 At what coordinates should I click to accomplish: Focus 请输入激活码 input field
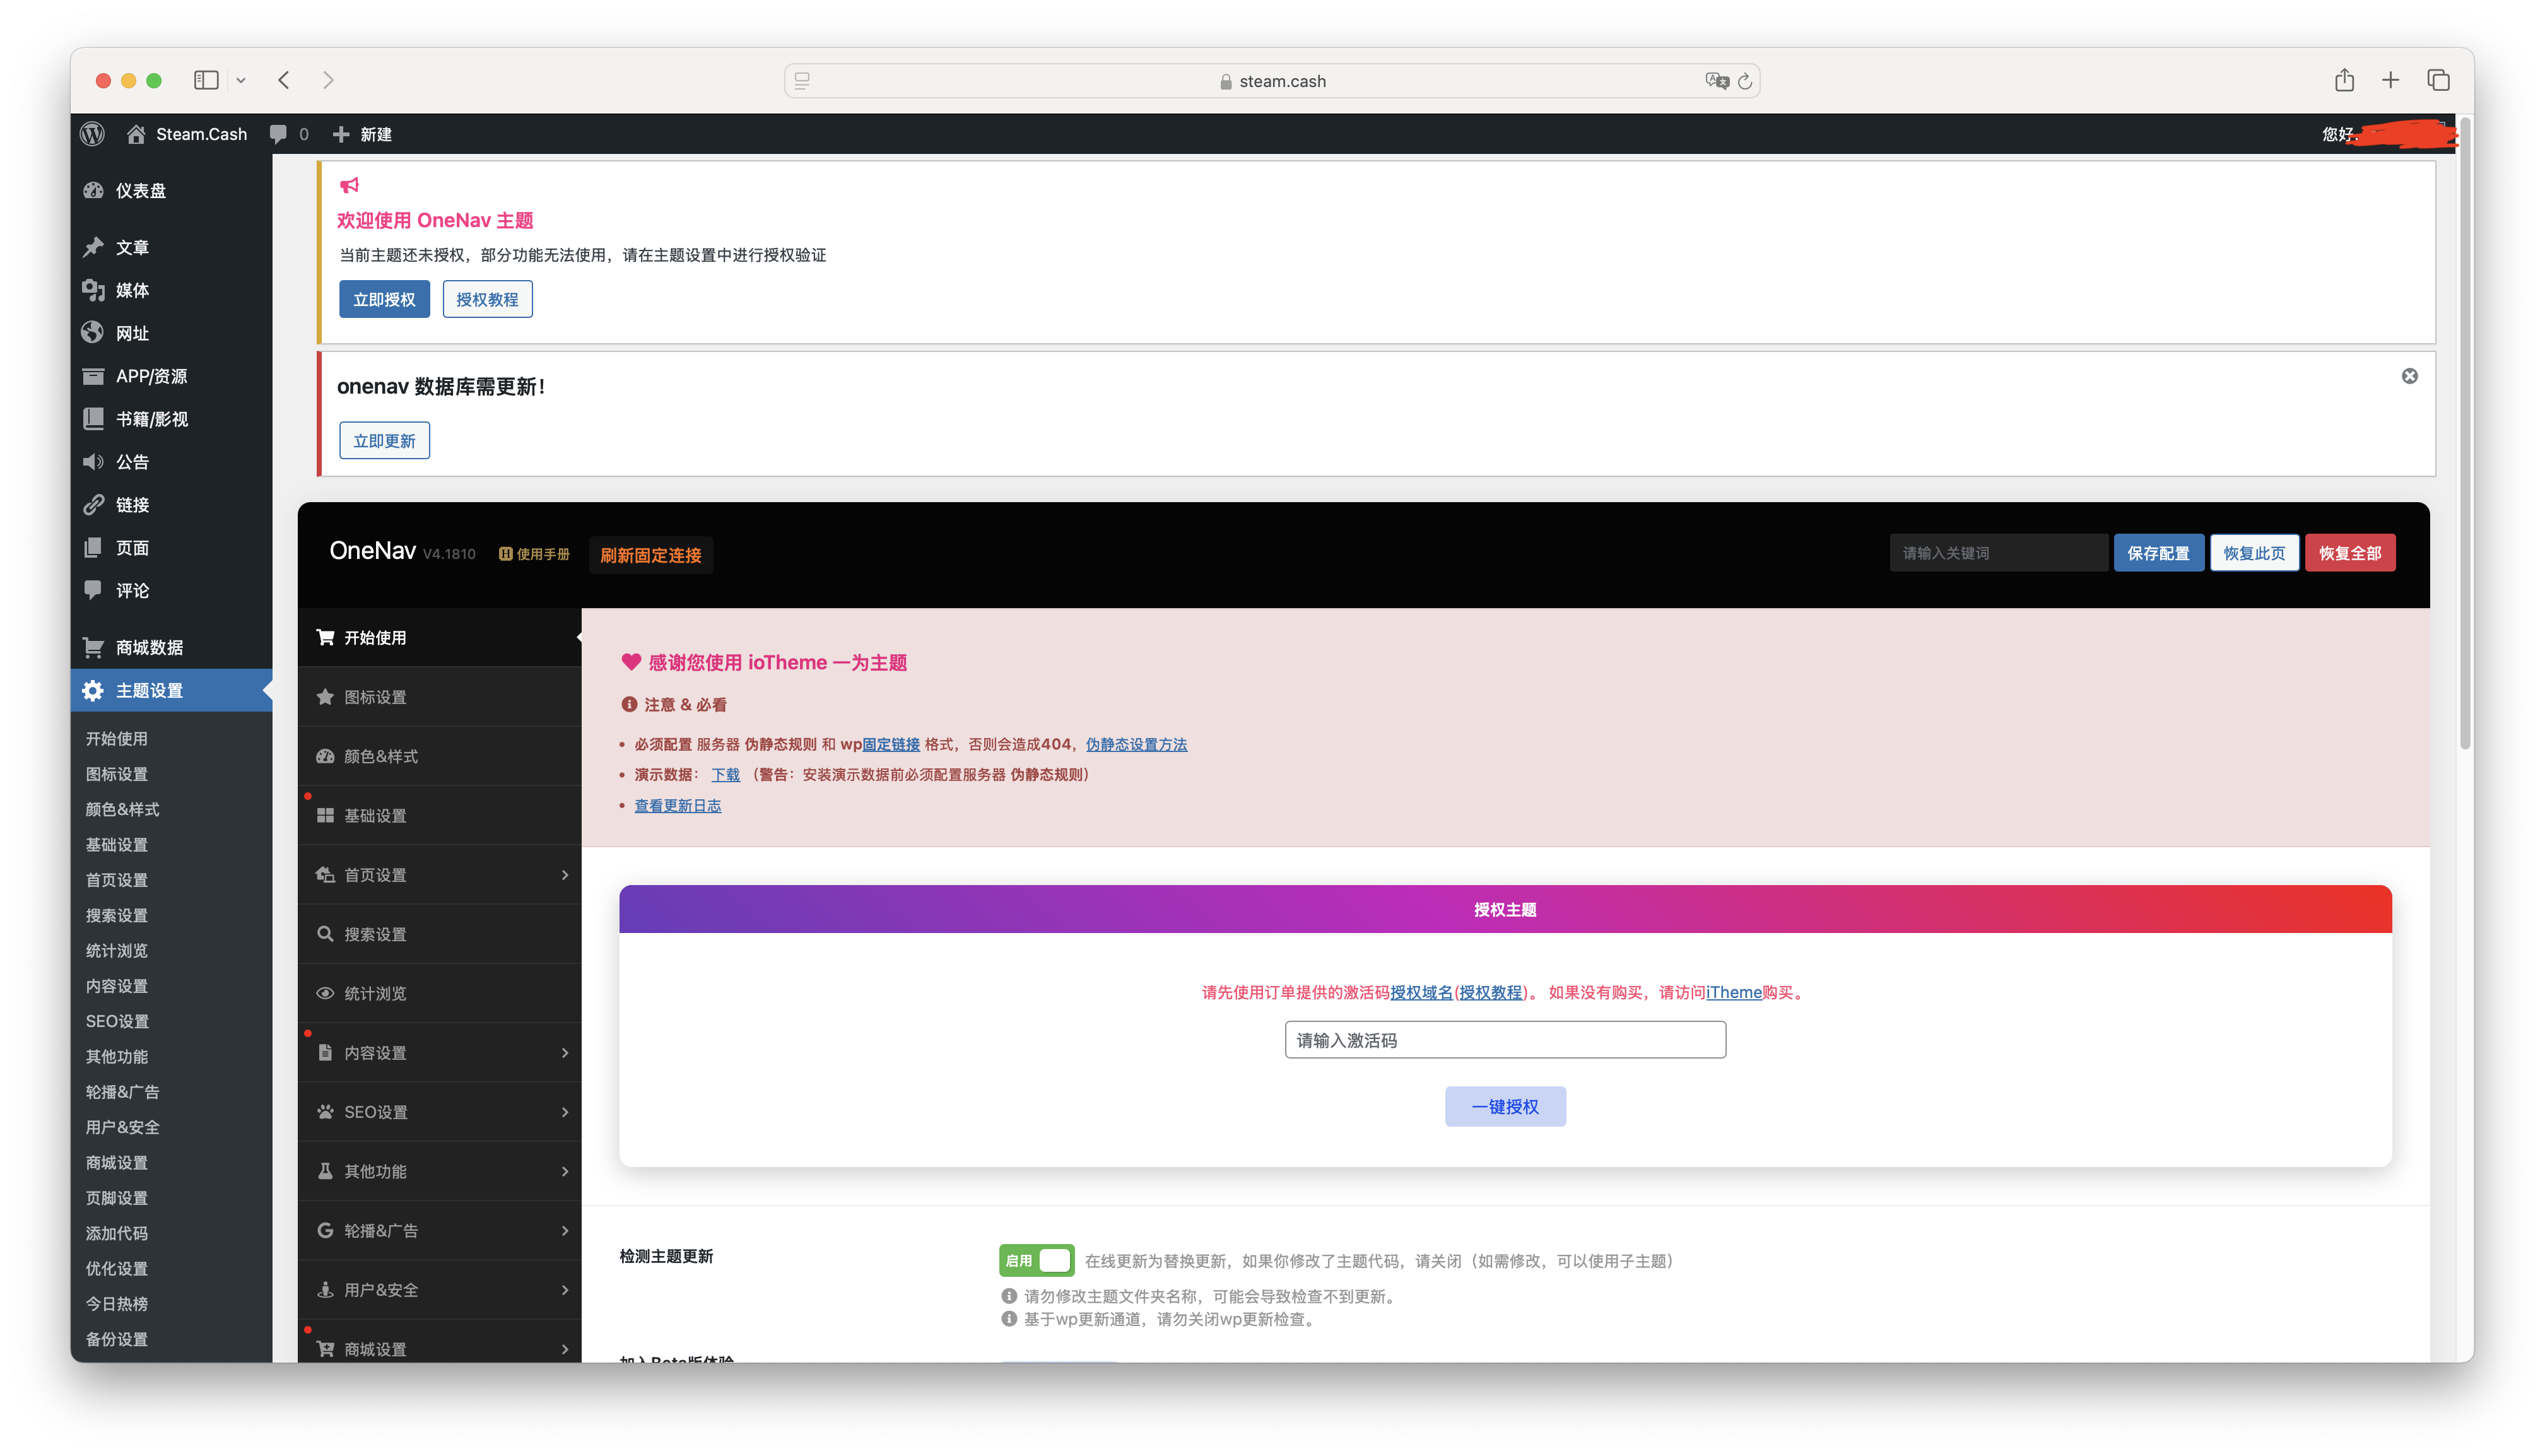pyautogui.click(x=1505, y=1040)
